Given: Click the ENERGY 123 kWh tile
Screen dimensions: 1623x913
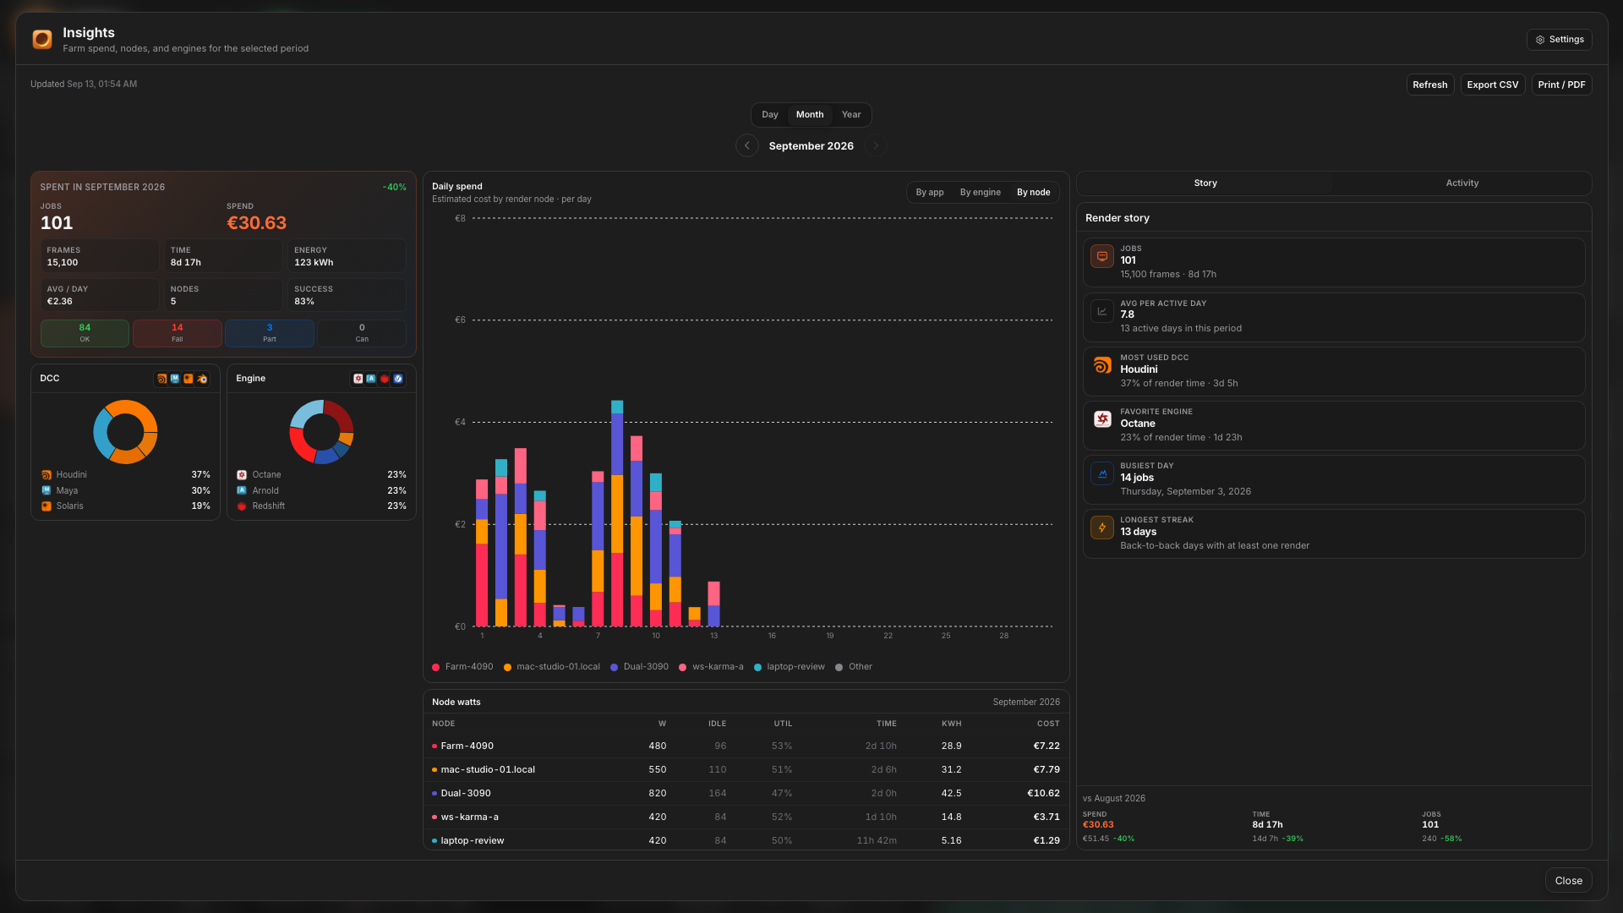Looking at the screenshot, I should [347, 256].
